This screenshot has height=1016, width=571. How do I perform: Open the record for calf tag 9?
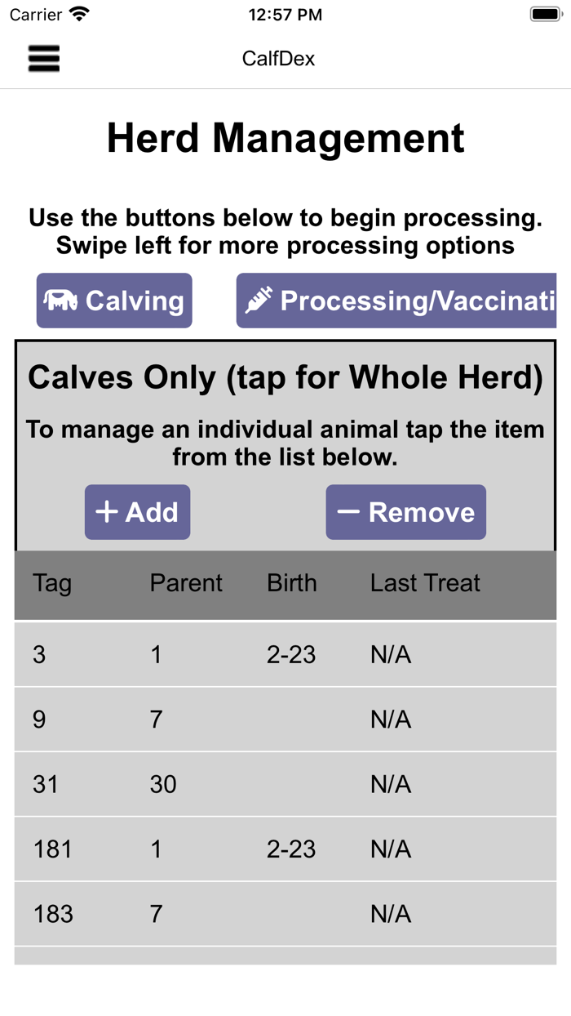(x=285, y=719)
